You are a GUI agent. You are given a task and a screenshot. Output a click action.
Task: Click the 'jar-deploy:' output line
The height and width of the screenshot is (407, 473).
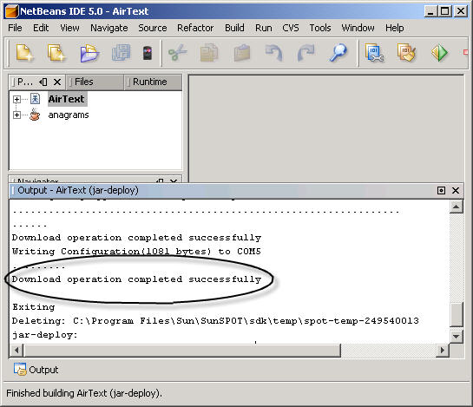(44, 335)
